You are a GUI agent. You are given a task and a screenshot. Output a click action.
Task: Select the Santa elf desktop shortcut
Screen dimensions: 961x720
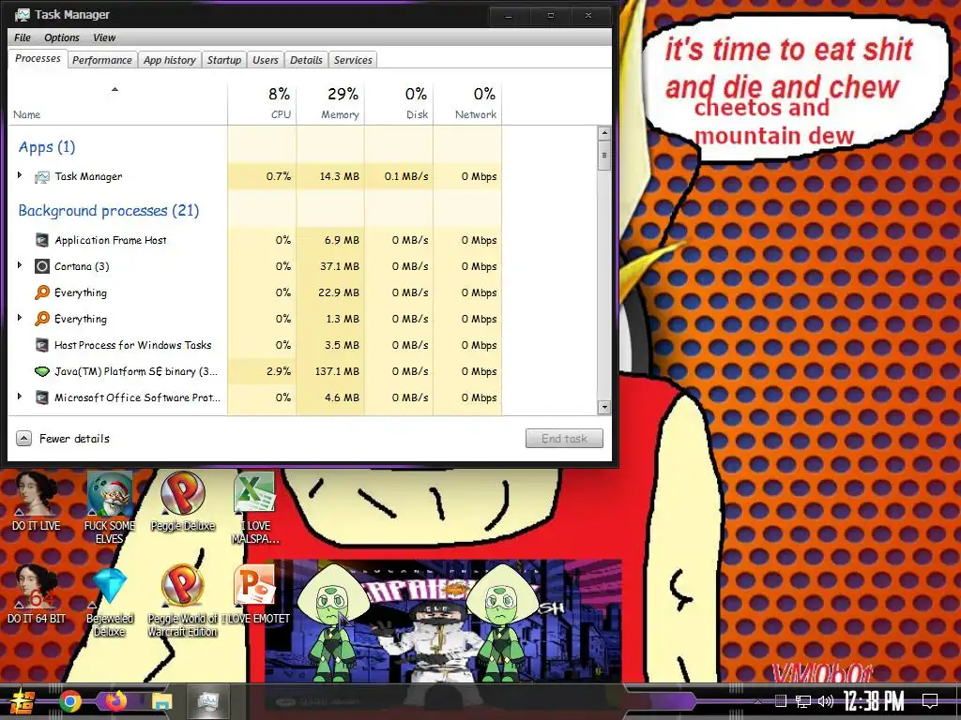[x=109, y=508]
